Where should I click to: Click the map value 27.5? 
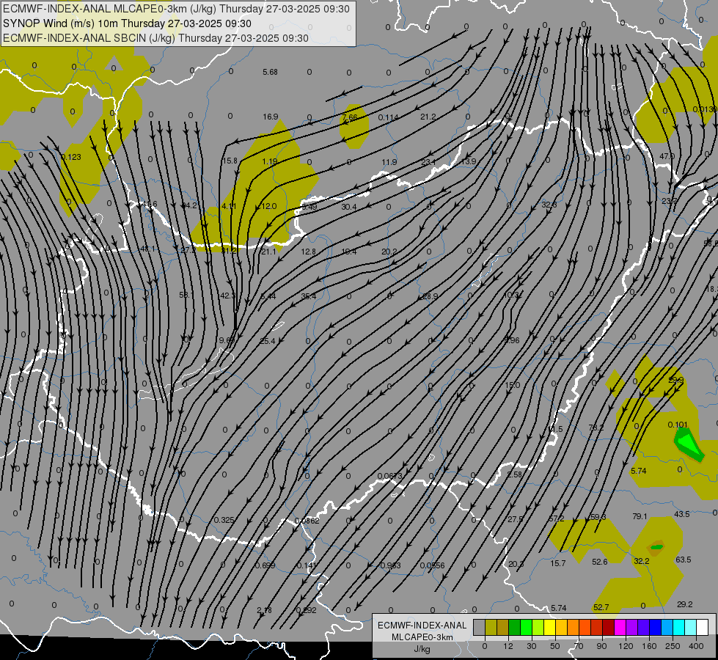(x=515, y=519)
